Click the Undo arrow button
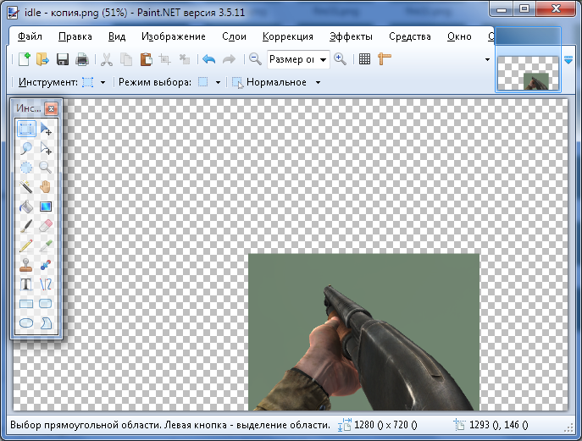 click(208, 59)
